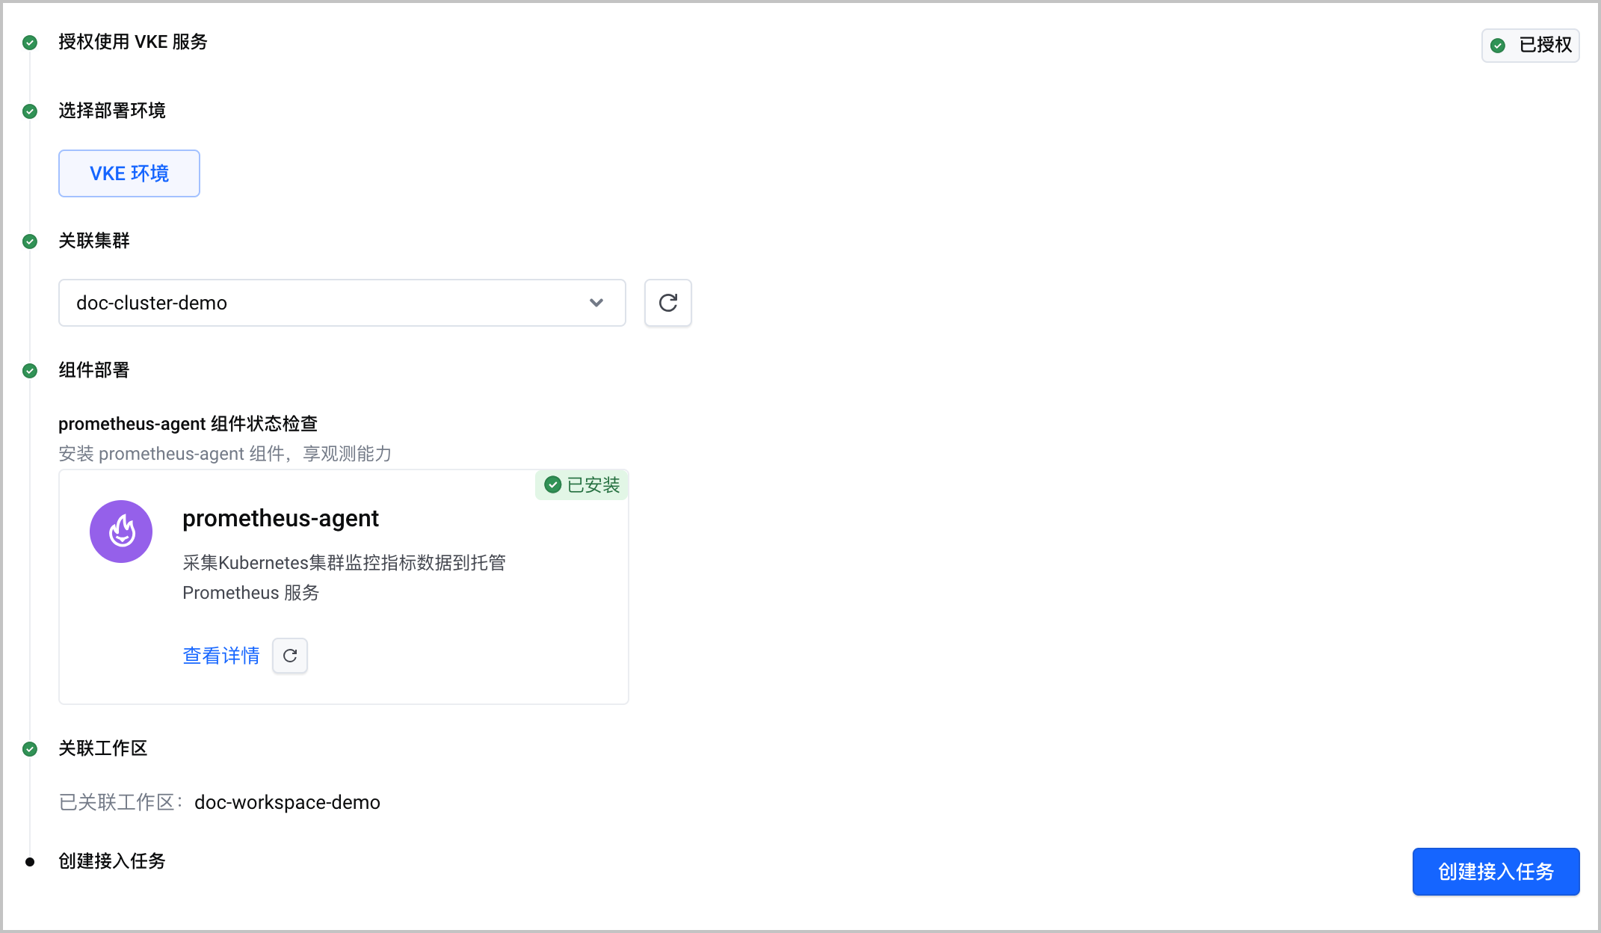This screenshot has width=1601, height=933.
Task: Open 查看详情 link for prometheus-agent
Action: (221, 656)
